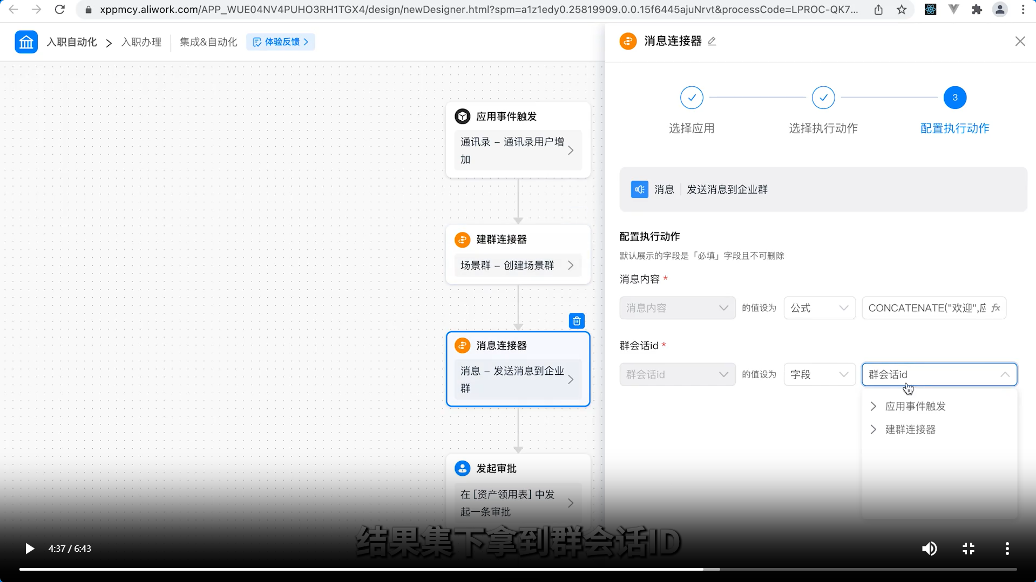This screenshot has height=582, width=1036.
Task: Click the share icon in the address bar
Action: tap(878, 10)
